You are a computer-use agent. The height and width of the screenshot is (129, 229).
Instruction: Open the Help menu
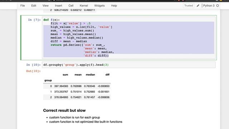tap(114, 6)
